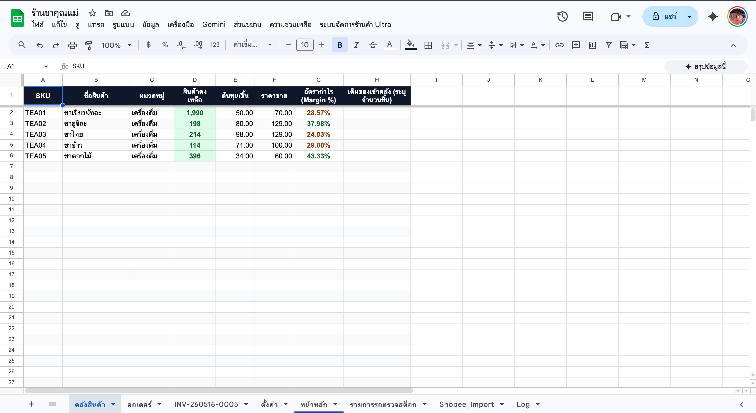
Task: Click the font size input field
Action: (x=305, y=45)
